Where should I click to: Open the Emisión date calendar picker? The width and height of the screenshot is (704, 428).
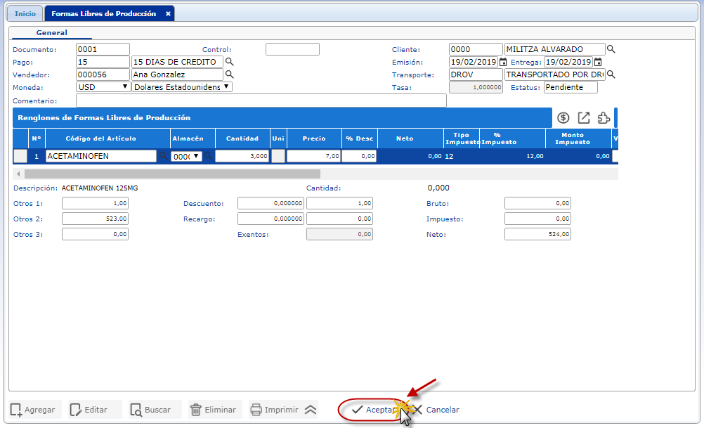pos(503,62)
